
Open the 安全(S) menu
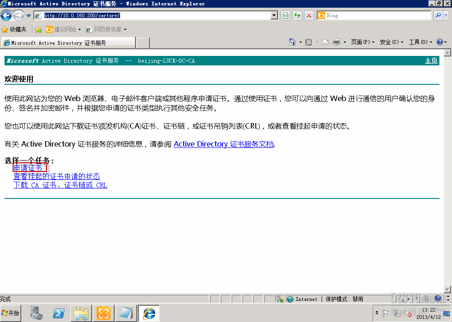[392, 42]
